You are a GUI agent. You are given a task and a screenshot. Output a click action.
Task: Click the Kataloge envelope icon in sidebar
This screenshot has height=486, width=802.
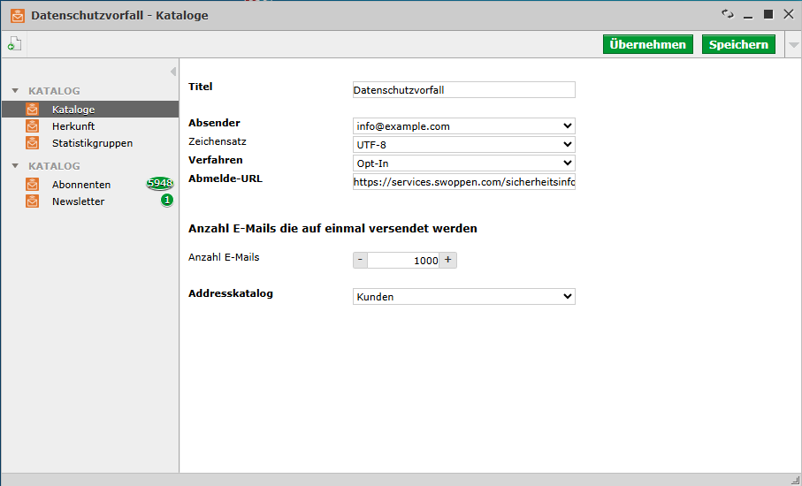(x=33, y=110)
